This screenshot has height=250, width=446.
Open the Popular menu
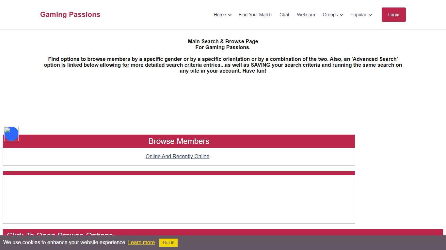click(358, 15)
